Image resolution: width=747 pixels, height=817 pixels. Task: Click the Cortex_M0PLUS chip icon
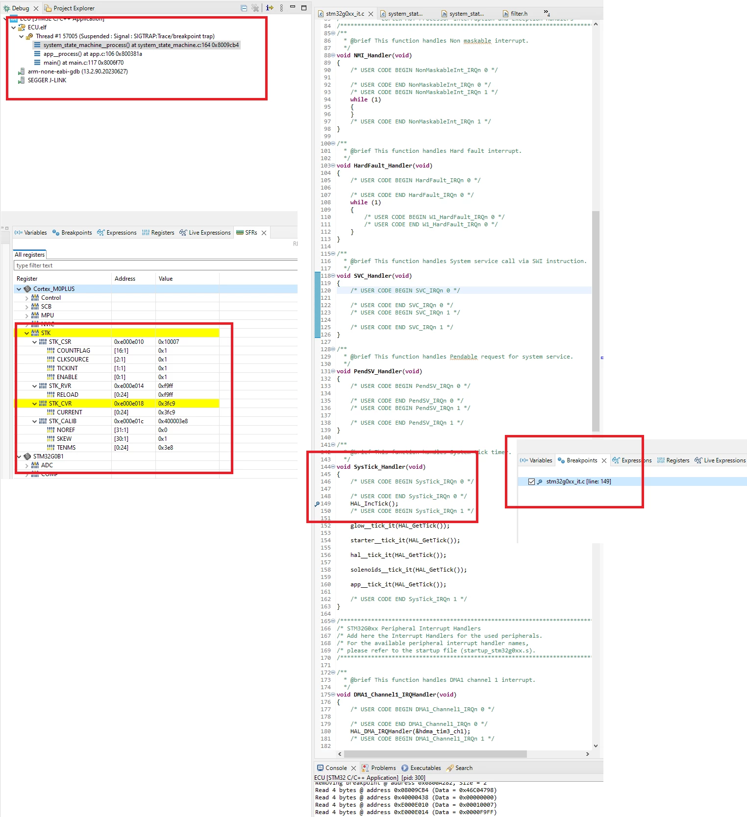click(x=27, y=289)
